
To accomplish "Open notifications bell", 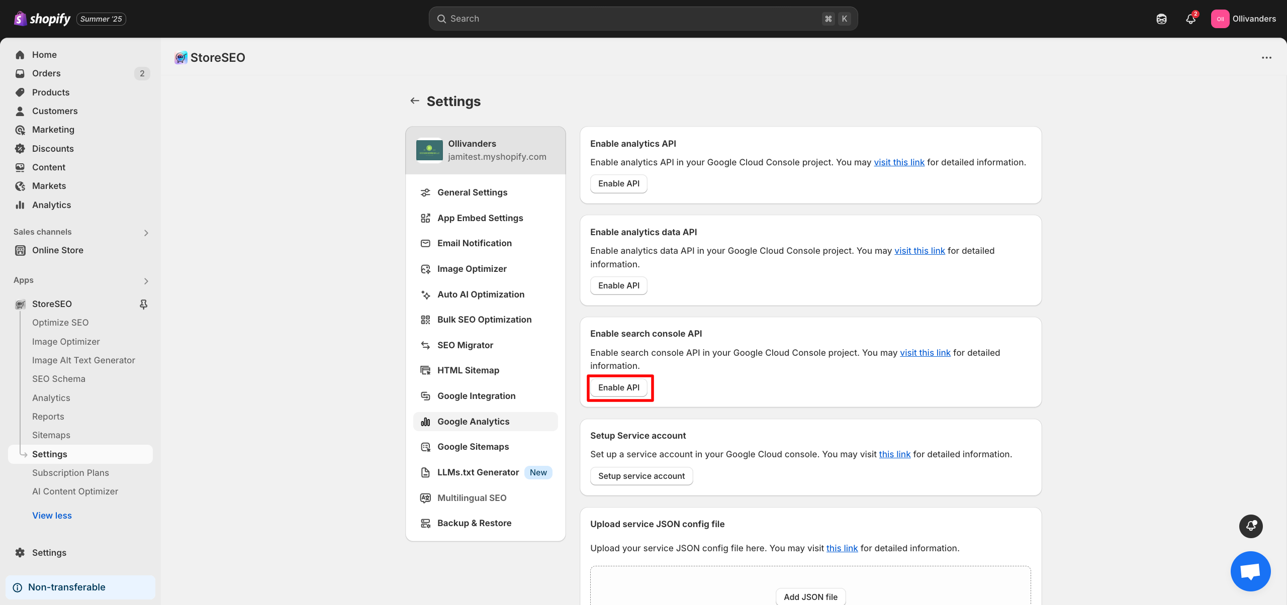I will 1190,19.
